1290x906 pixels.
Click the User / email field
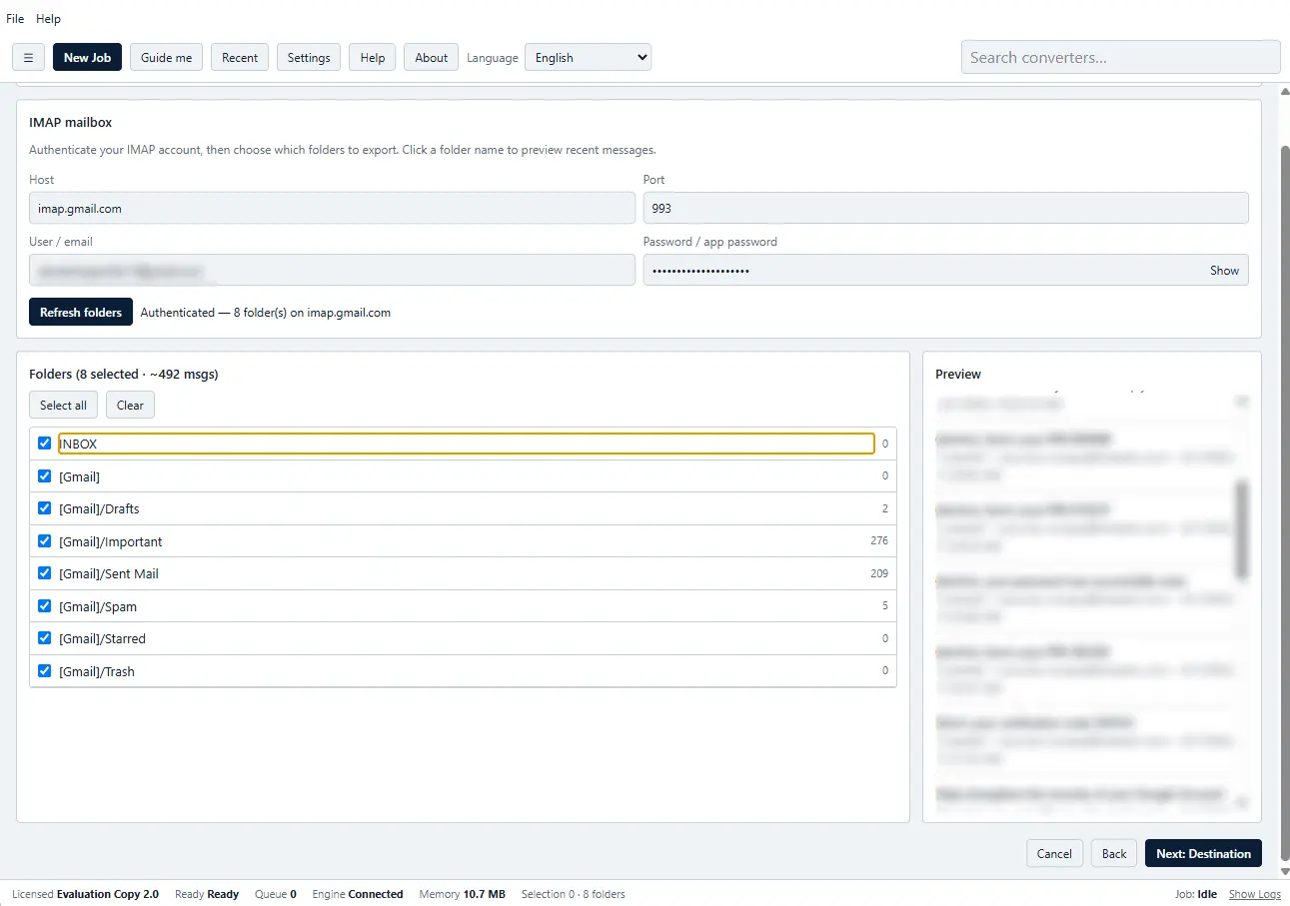coord(332,270)
